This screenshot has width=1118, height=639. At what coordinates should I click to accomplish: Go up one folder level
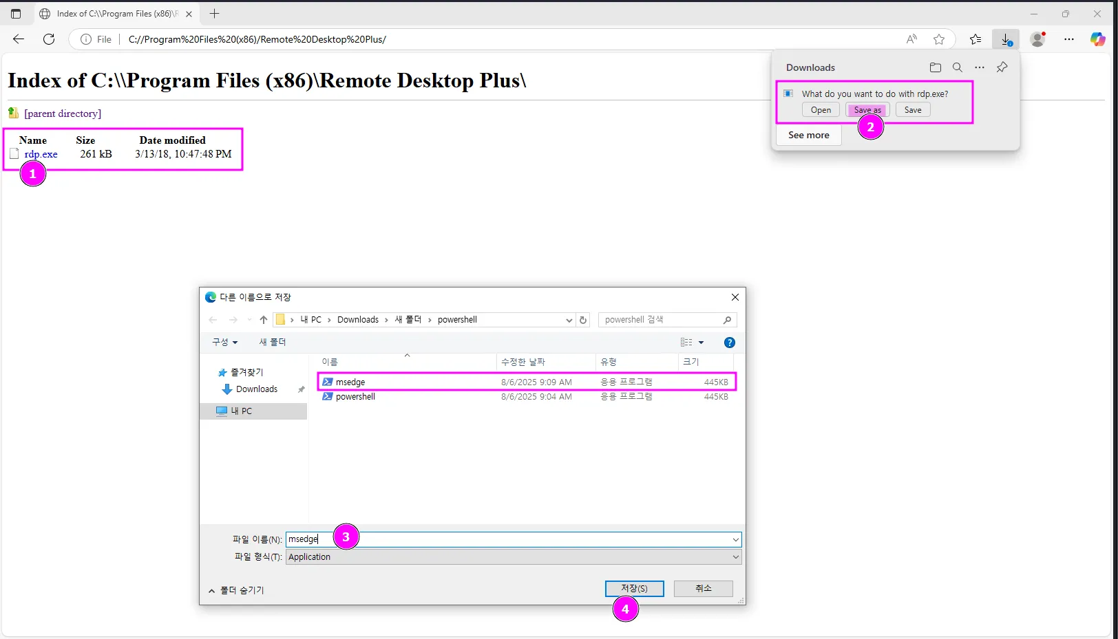[x=264, y=320]
